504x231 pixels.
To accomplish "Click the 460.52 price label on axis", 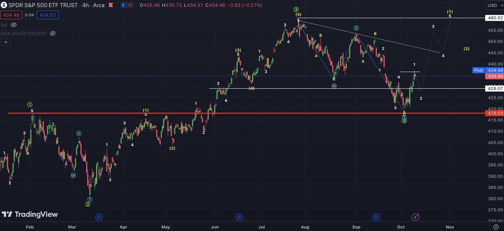I will pyautogui.click(x=494, y=18).
